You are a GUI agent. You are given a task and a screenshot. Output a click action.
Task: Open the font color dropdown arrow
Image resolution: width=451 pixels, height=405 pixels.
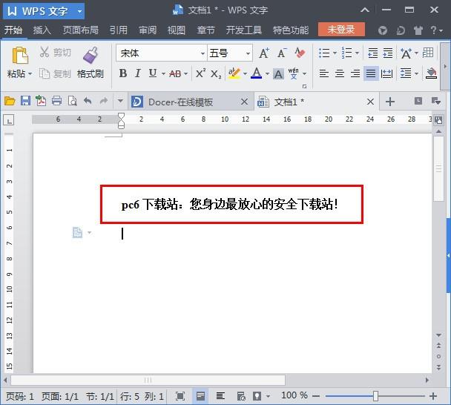(x=267, y=74)
